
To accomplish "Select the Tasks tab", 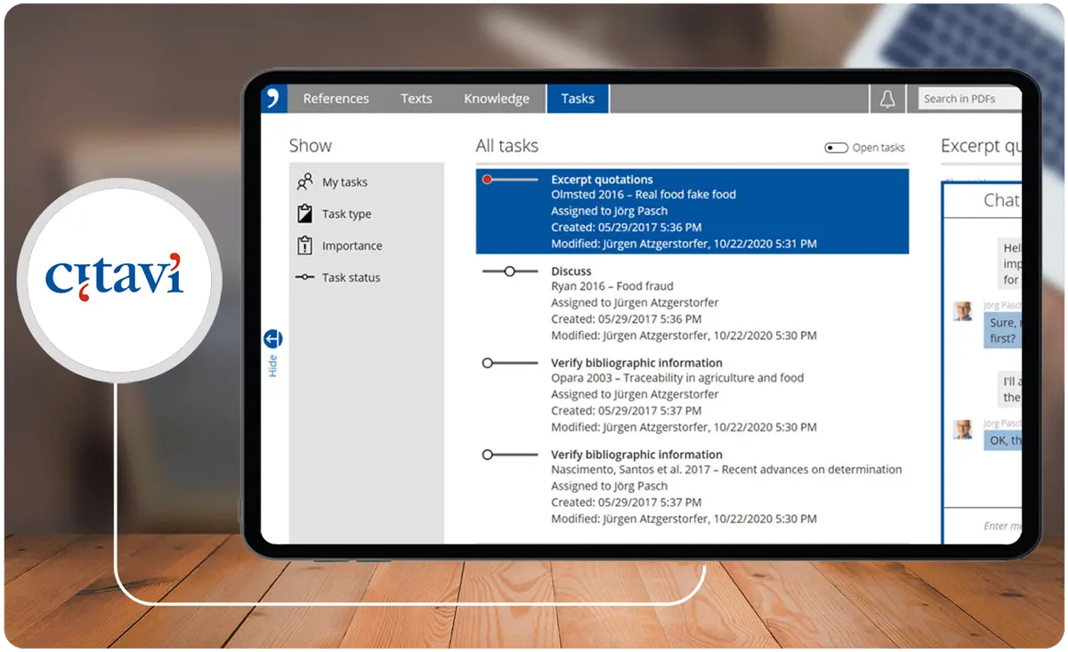I will [x=578, y=99].
